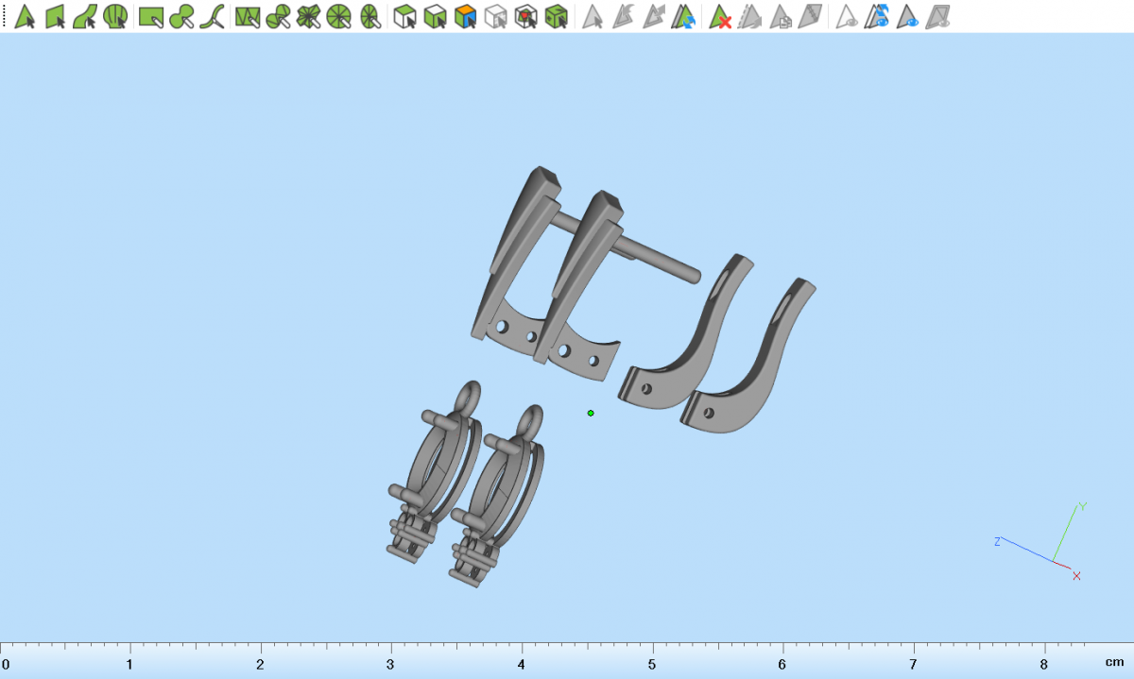Click the triangle with red X icon
Viewport: 1134px width, 679px height.
(721, 16)
